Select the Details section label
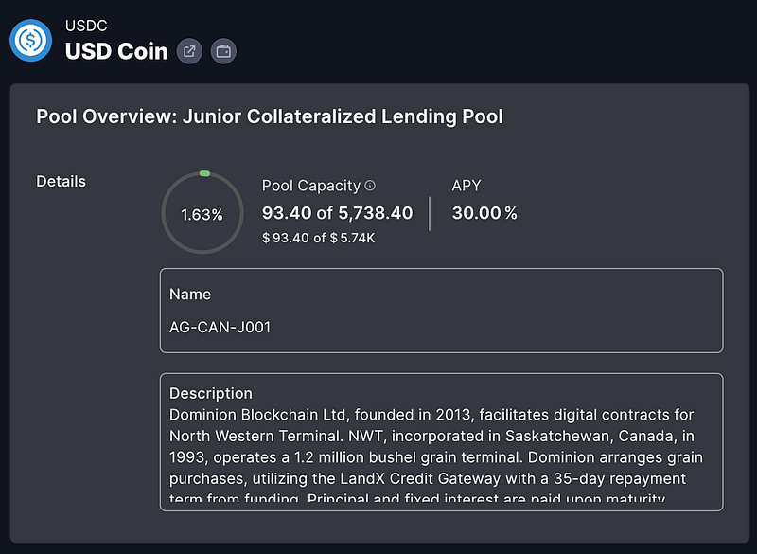 [61, 181]
